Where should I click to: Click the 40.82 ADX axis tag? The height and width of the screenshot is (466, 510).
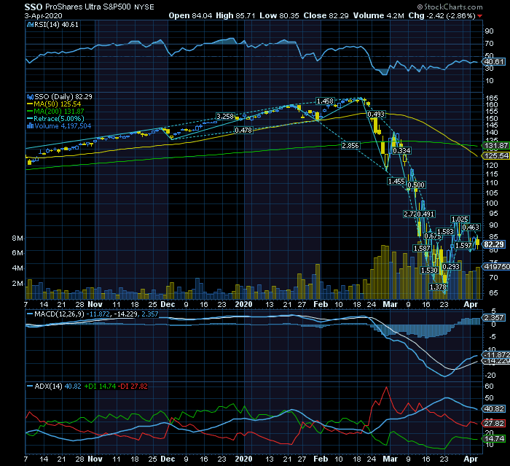coord(494,409)
